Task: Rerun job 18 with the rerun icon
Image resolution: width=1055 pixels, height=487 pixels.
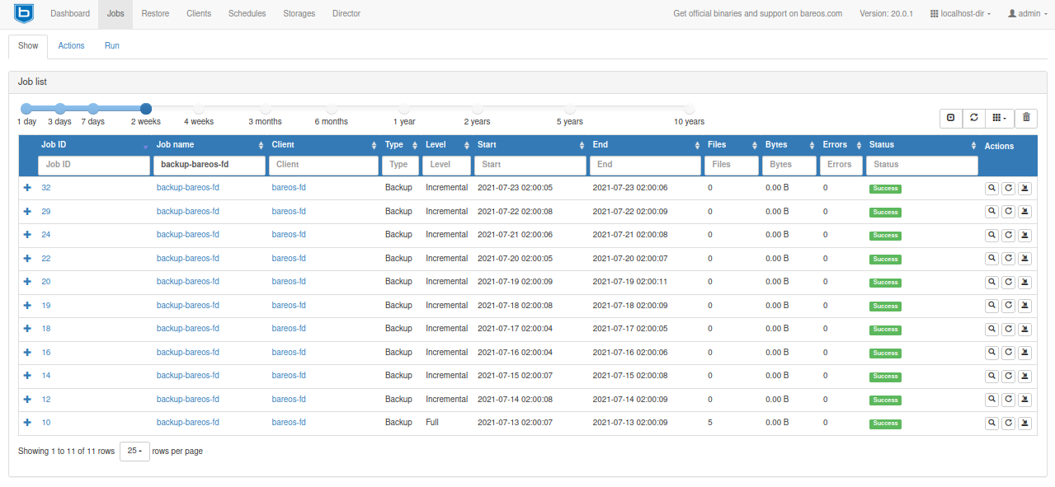Action: (1008, 329)
